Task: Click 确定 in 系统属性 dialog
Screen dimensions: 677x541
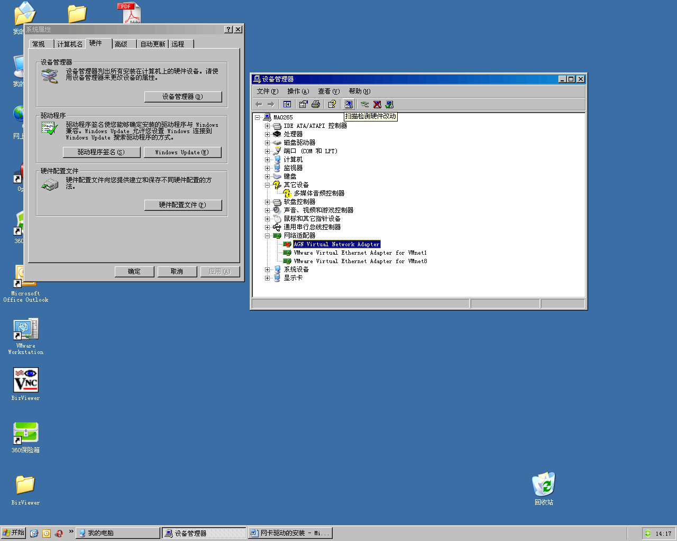Action: click(x=134, y=272)
